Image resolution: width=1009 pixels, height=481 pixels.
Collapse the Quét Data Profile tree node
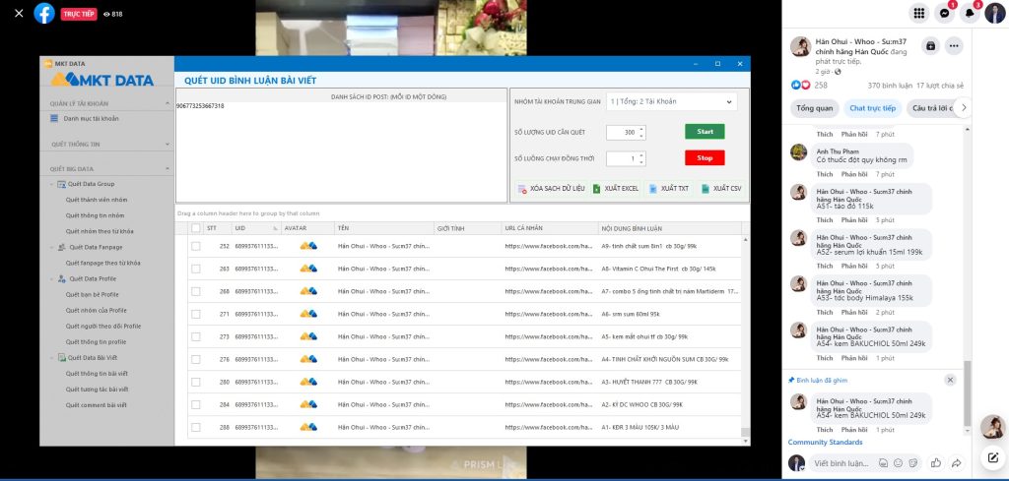(52, 278)
